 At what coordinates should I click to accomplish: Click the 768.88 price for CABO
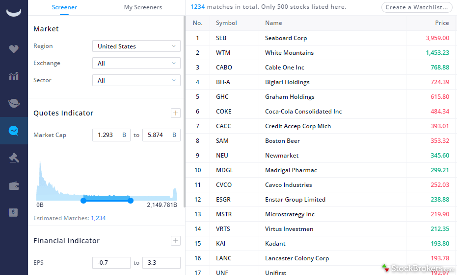click(440, 68)
